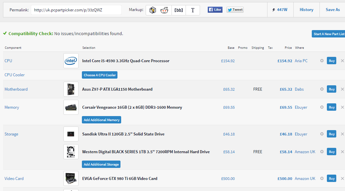Viewport: 345px width, 191px height.
Task: Open settings gear for the Memory row
Action: click(x=322, y=107)
